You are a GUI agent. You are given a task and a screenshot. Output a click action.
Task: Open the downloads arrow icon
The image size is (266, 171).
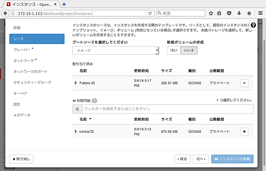tap(239, 13)
